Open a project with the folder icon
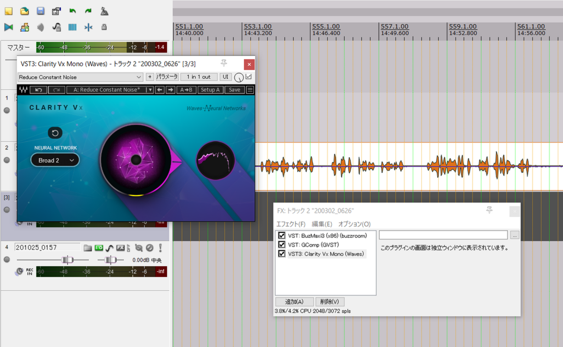Viewport: 563px width, 347px height. [x=25, y=11]
